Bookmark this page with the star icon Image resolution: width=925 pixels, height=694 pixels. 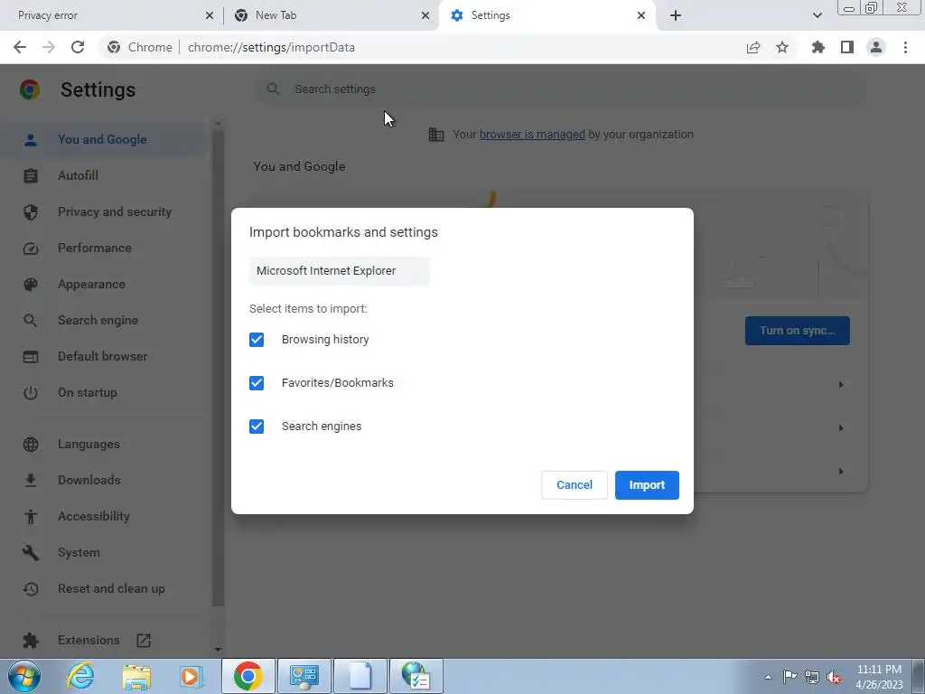coord(782,47)
